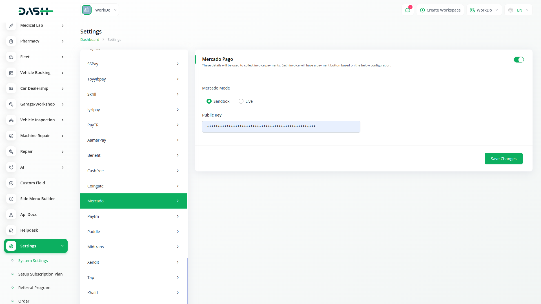Image resolution: width=541 pixels, height=304 pixels.
Task: Select the Live mode radio button
Action: [241, 101]
